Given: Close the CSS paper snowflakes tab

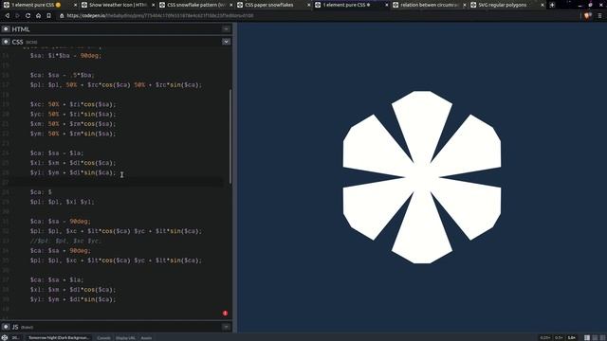Looking at the screenshot, I should (309, 5).
